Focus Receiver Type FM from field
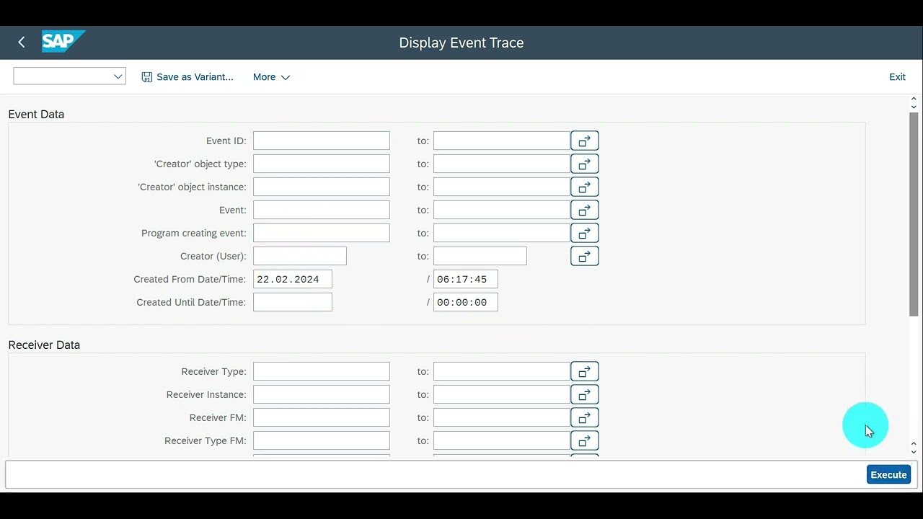 click(322, 440)
